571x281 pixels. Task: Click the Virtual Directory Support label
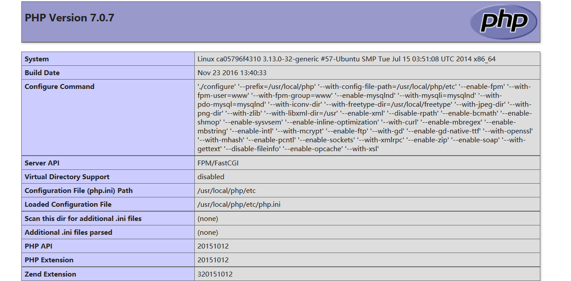(x=67, y=177)
